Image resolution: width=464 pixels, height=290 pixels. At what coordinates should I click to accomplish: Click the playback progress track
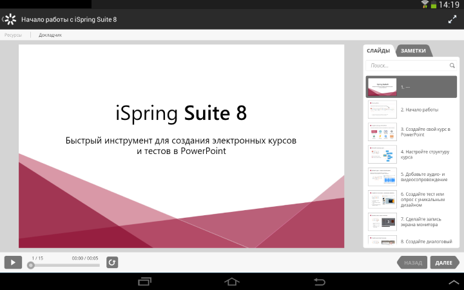click(65, 265)
